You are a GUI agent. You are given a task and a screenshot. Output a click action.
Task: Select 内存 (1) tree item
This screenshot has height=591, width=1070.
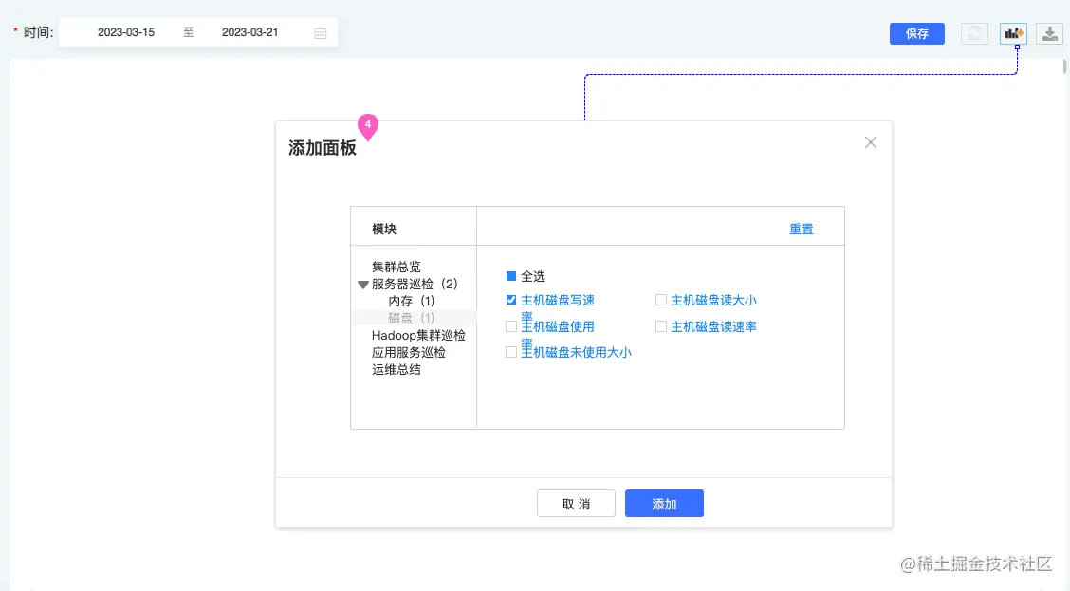[x=412, y=301]
